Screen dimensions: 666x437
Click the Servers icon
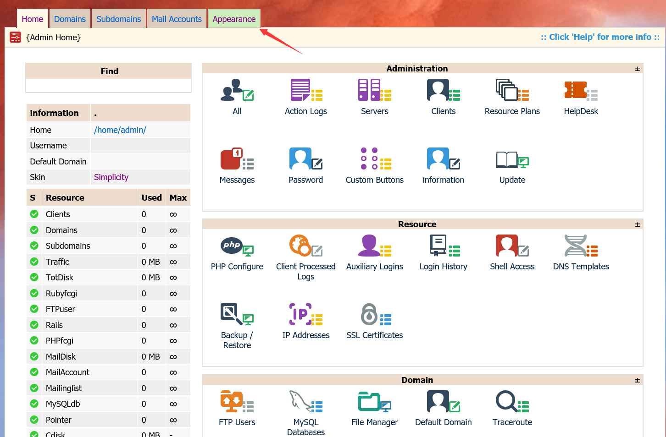click(x=374, y=90)
